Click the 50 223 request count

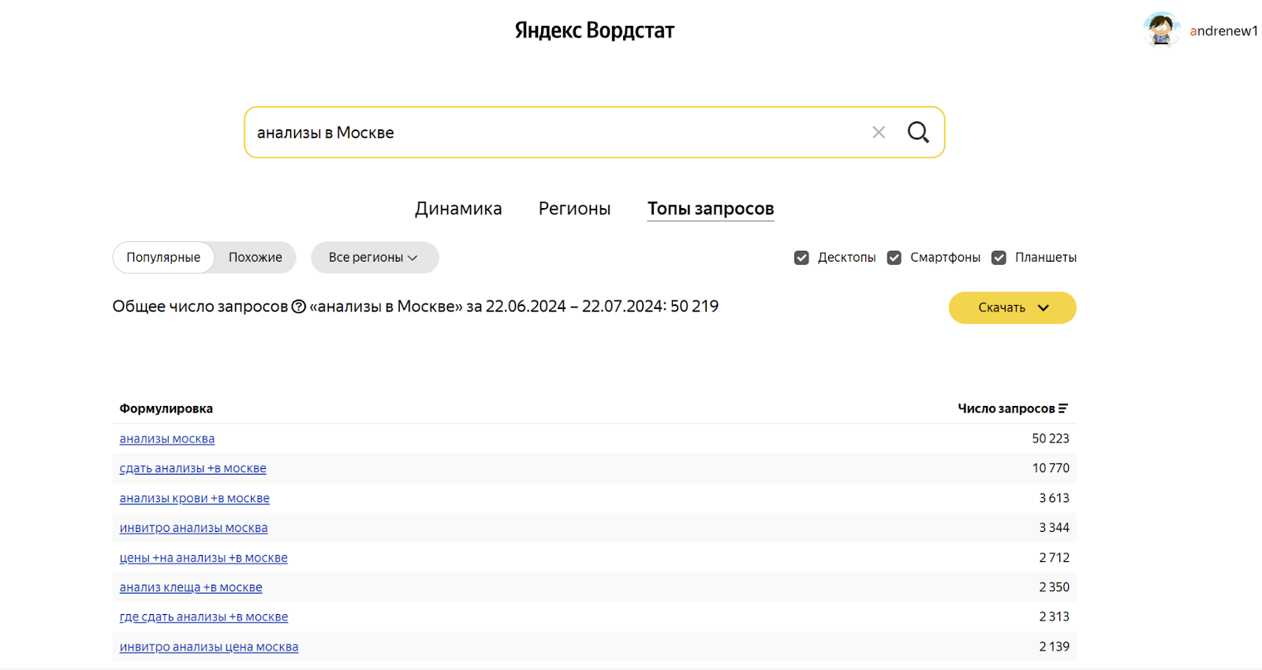[1051, 438]
